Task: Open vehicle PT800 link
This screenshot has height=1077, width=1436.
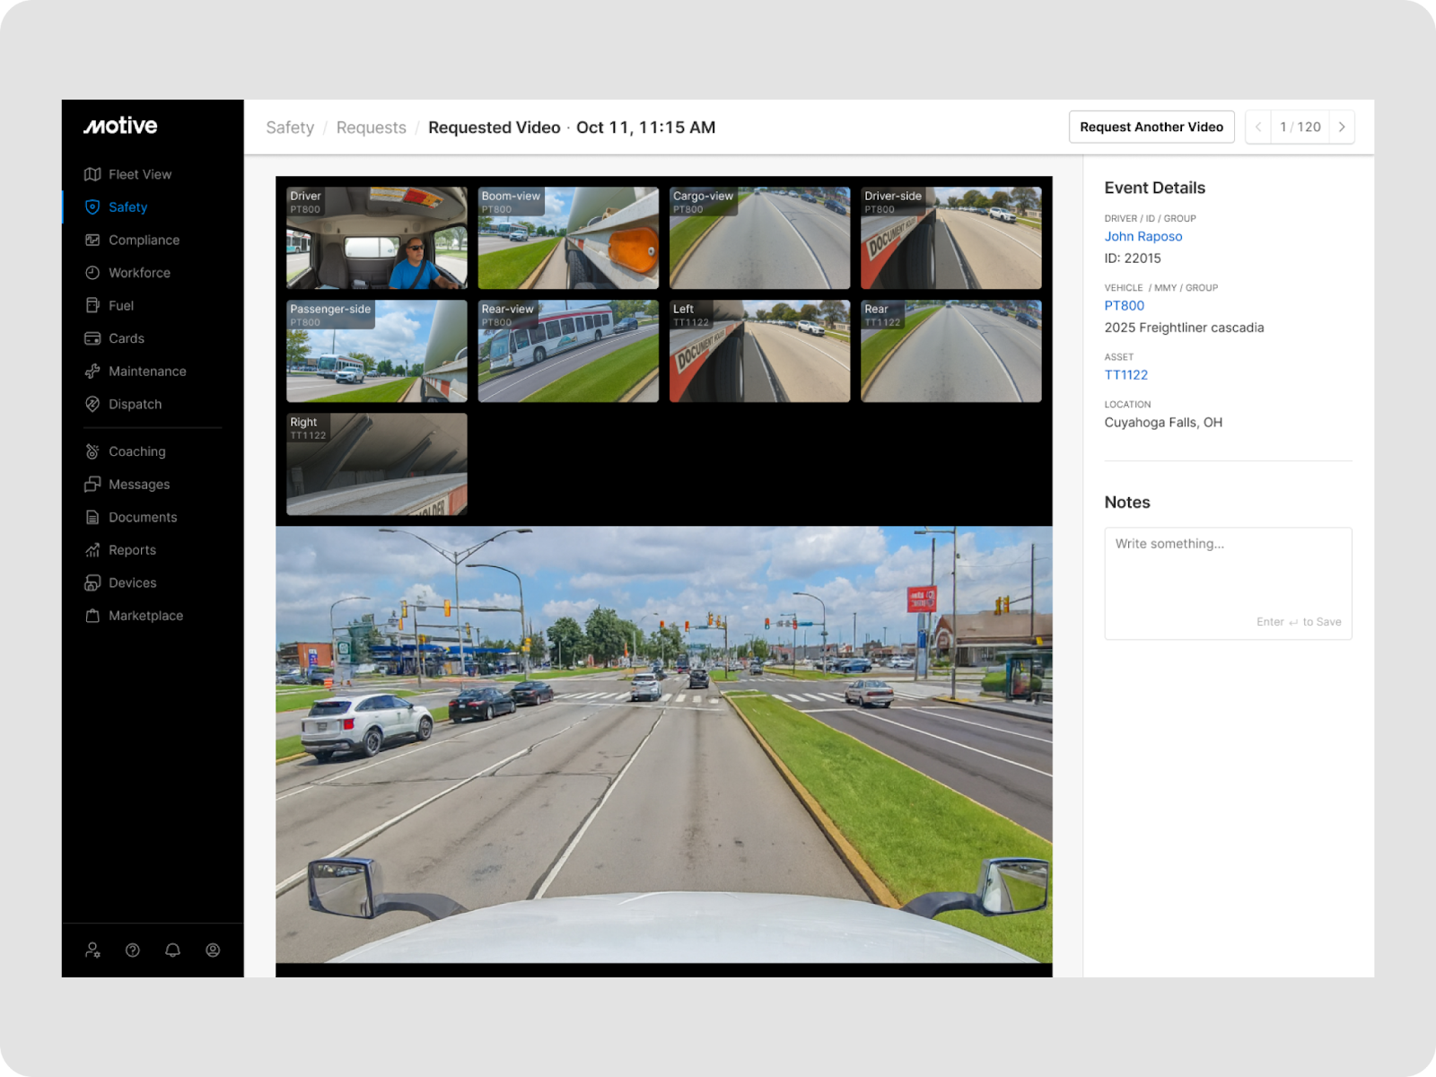Action: pyautogui.click(x=1124, y=305)
